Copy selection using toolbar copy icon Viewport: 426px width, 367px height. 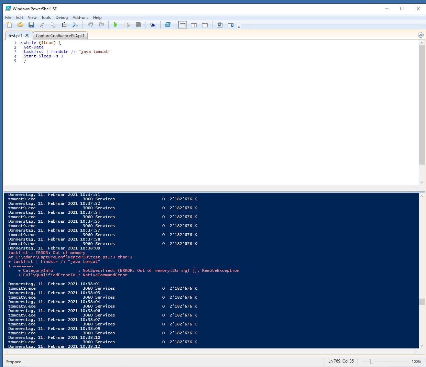[x=53, y=25]
